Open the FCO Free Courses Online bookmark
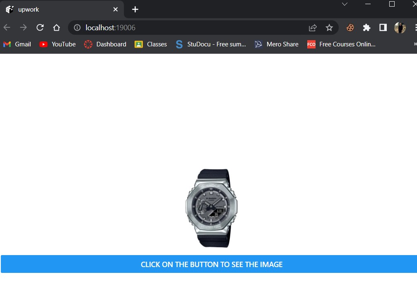The width and height of the screenshot is (417, 282). tap(340, 44)
